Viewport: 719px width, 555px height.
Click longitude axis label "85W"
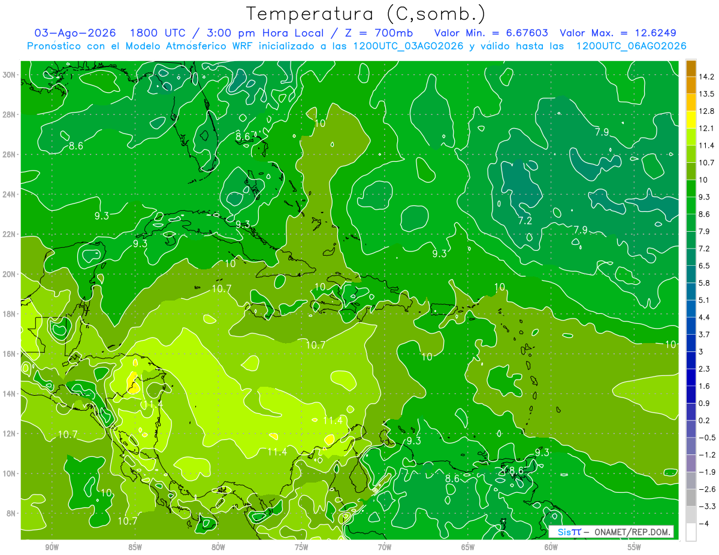pyautogui.click(x=135, y=547)
